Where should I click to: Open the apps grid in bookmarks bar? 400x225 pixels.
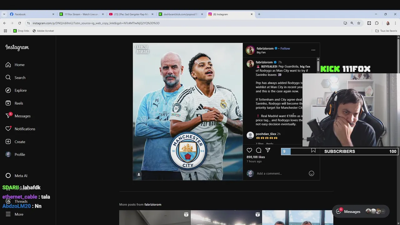pos(5,31)
